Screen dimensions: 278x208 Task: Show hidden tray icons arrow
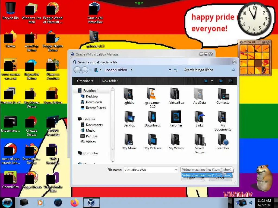231,203
